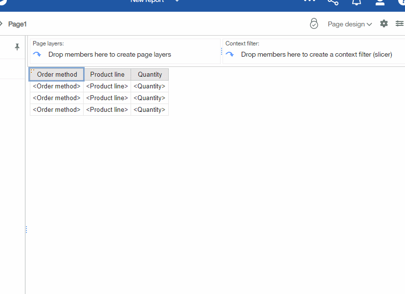Select the Product line column header
This screenshot has height=294, width=405.
click(107, 74)
